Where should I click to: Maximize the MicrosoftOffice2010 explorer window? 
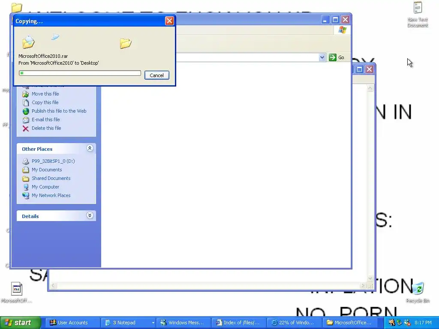point(335,20)
